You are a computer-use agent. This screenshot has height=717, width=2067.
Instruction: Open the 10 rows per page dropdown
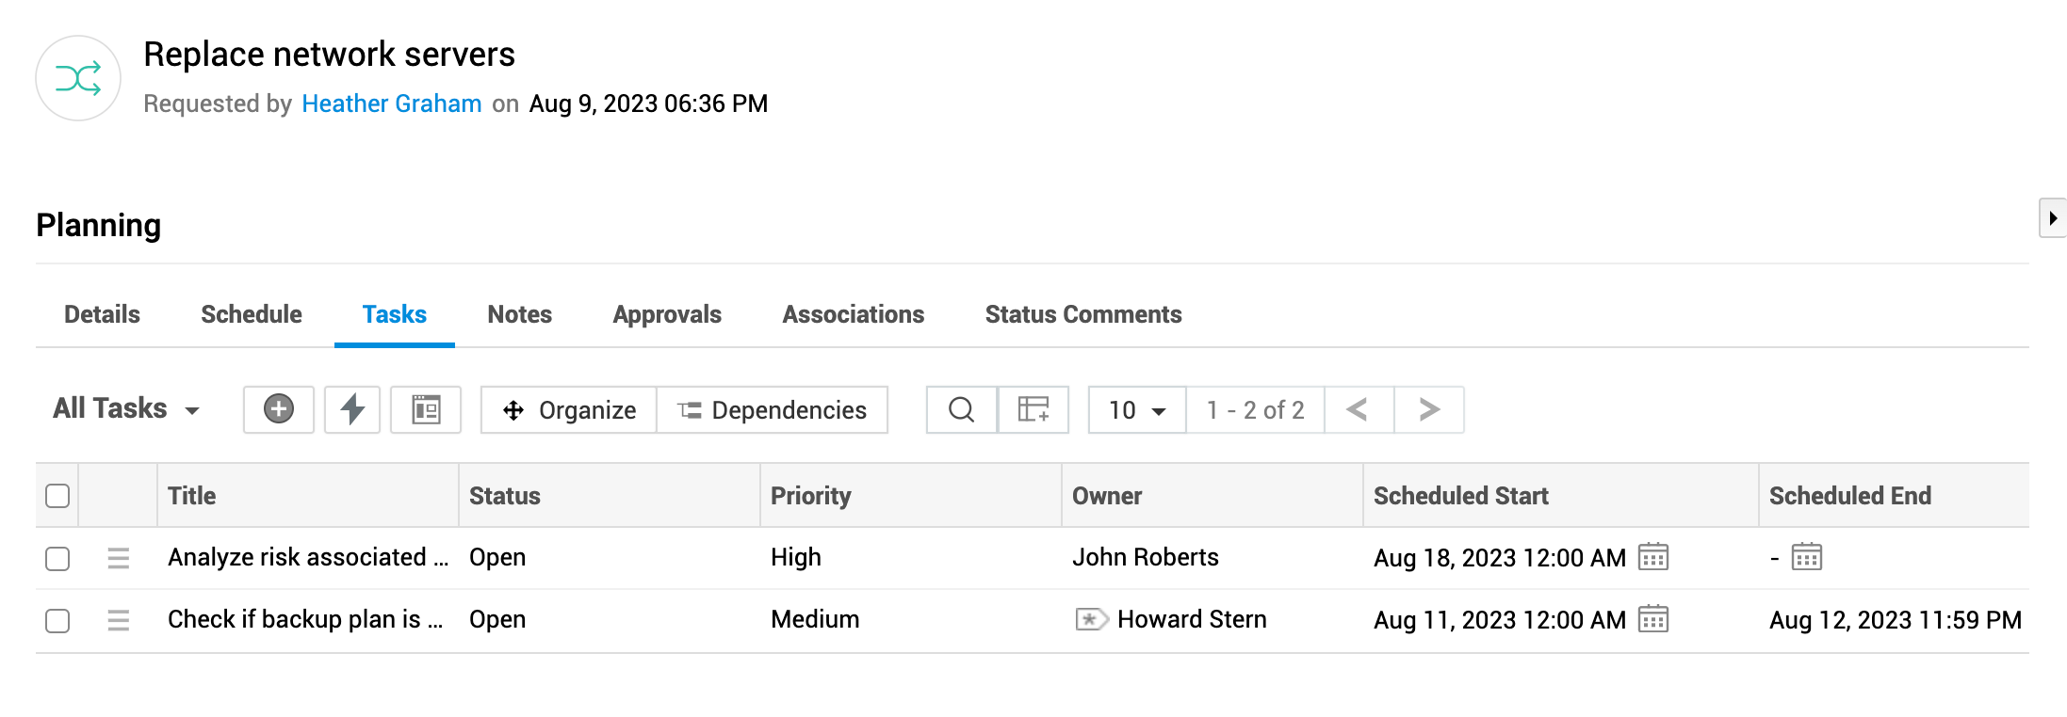(x=1137, y=409)
